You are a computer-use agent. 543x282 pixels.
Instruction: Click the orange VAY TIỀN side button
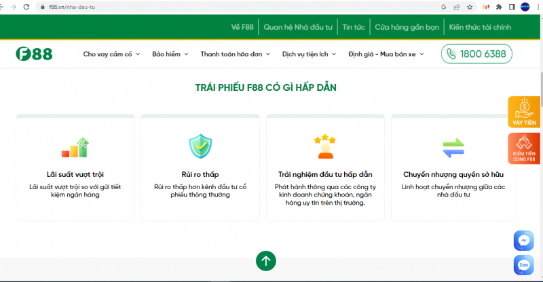point(524,112)
